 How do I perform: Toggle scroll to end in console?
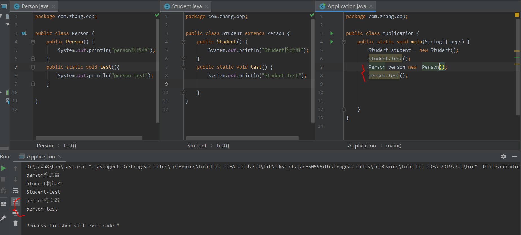point(15,202)
